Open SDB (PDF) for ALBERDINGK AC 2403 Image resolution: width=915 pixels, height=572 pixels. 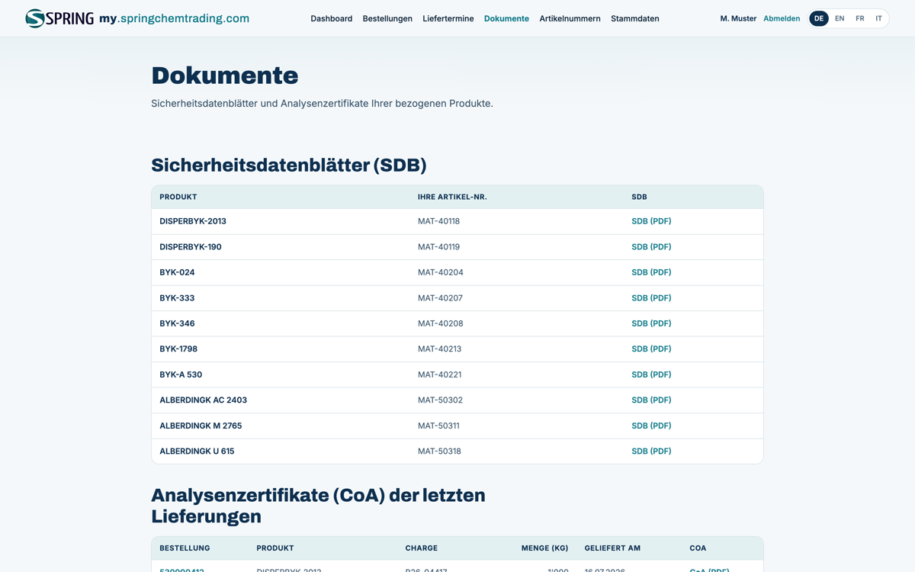pos(651,400)
